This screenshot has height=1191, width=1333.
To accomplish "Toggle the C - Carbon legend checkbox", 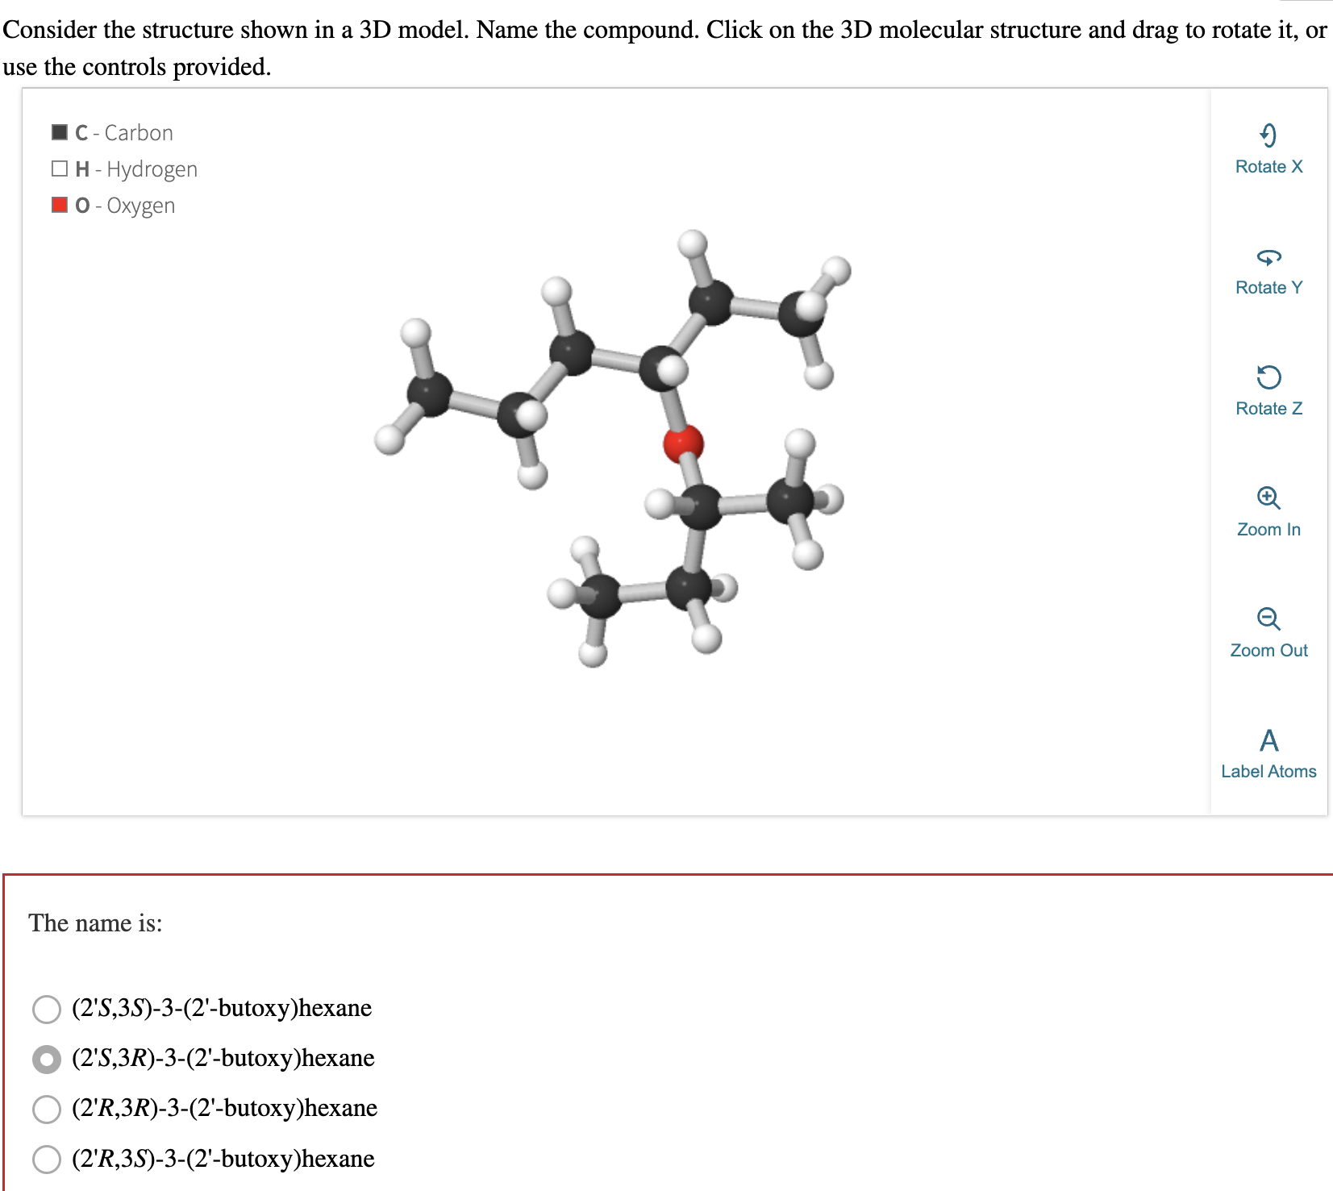I will pos(58,131).
